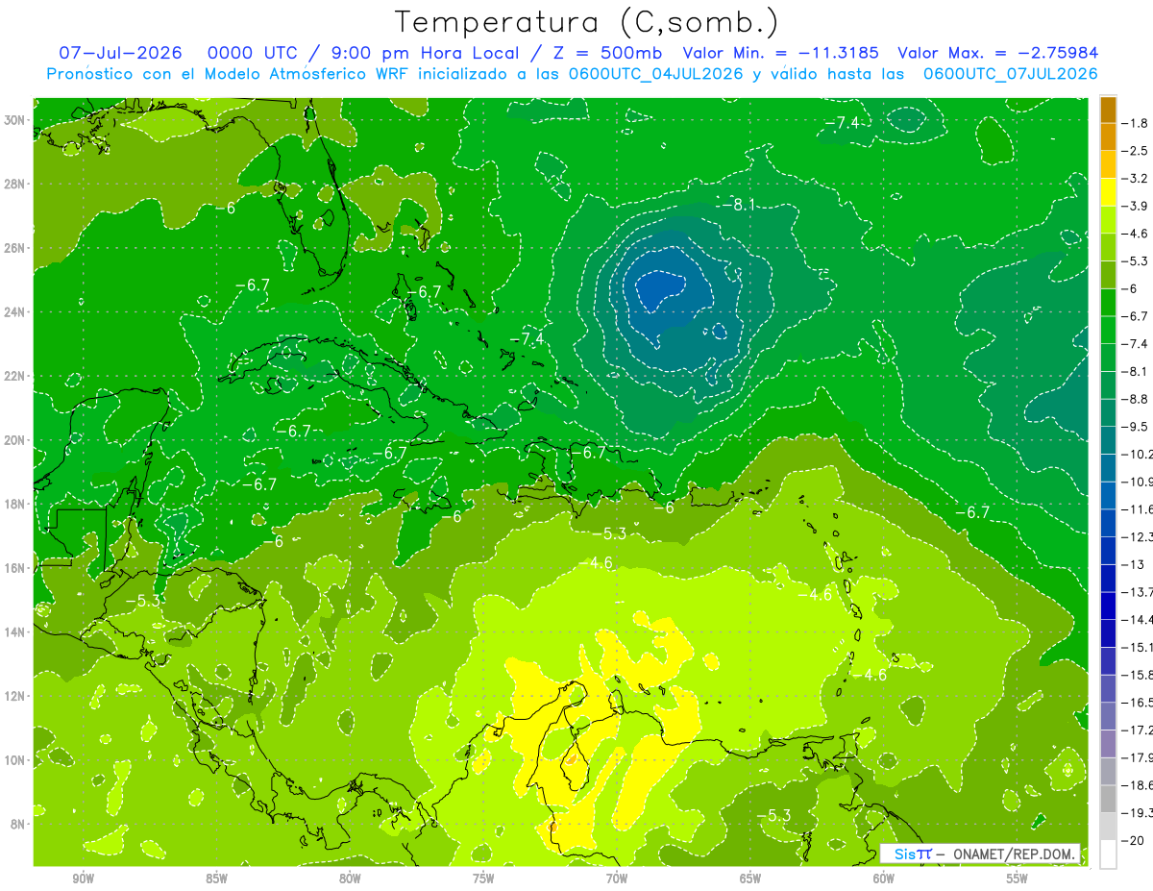Viewport: 1153px width, 891px height.
Task: Click the "14N" latitude axis label
Action: pyautogui.click(x=15, y=631)
